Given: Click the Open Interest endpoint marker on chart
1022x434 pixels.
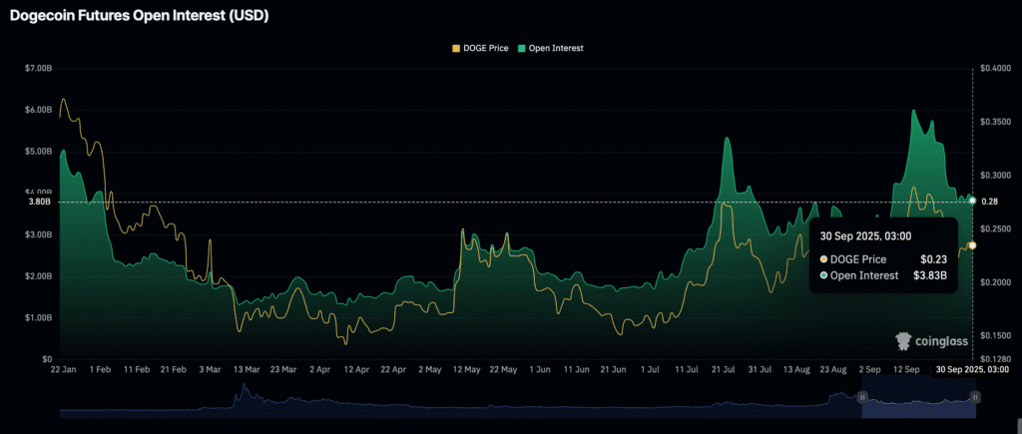Looking at the screenshot, I should pos(972,202).
